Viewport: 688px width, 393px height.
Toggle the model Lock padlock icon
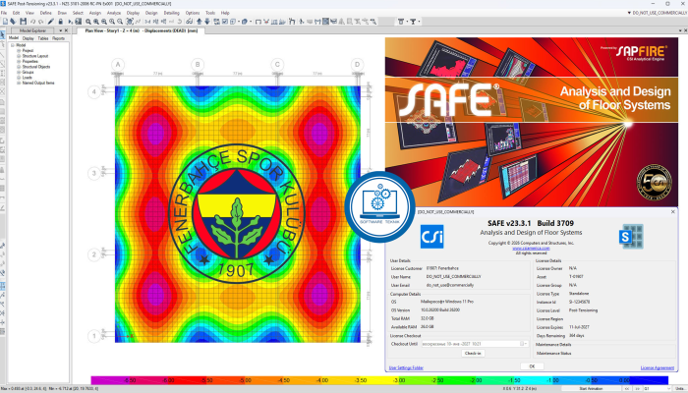pyautogui.click(x=61, y=22)
